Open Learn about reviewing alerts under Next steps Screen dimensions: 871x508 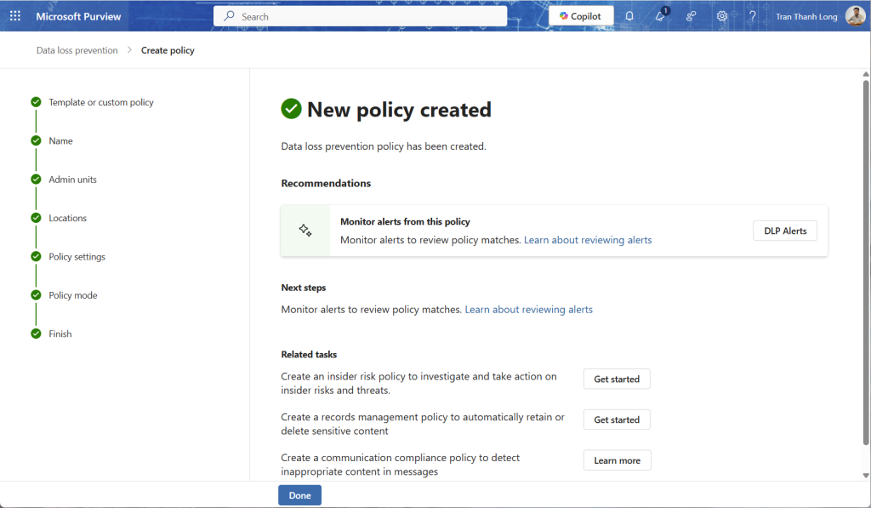point(528,310)
